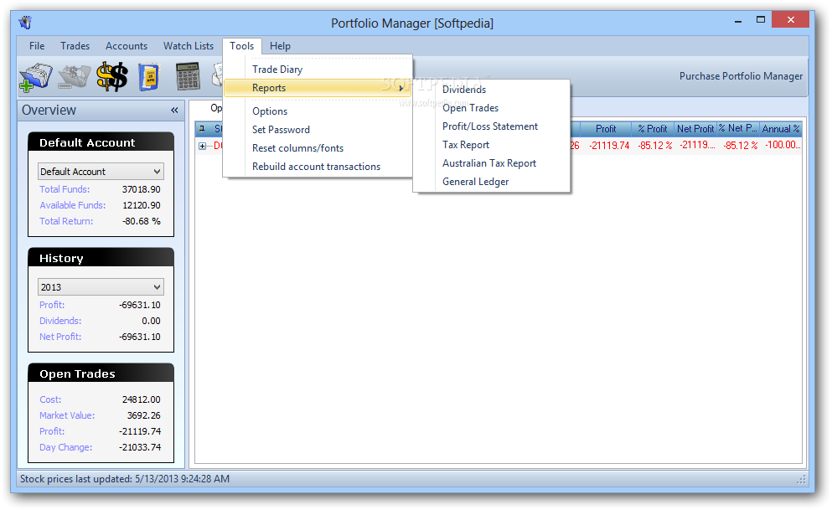
Task: Open the Watch Lists menu
Action: [x=189, y=46]
